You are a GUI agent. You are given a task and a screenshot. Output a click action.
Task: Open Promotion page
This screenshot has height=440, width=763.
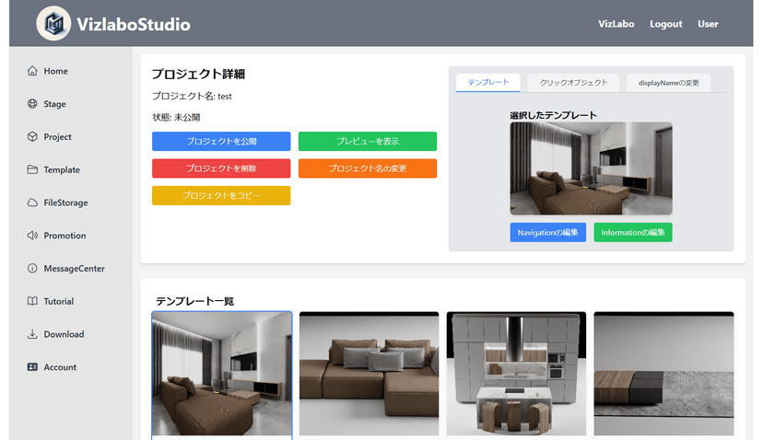tap(65, 236)
